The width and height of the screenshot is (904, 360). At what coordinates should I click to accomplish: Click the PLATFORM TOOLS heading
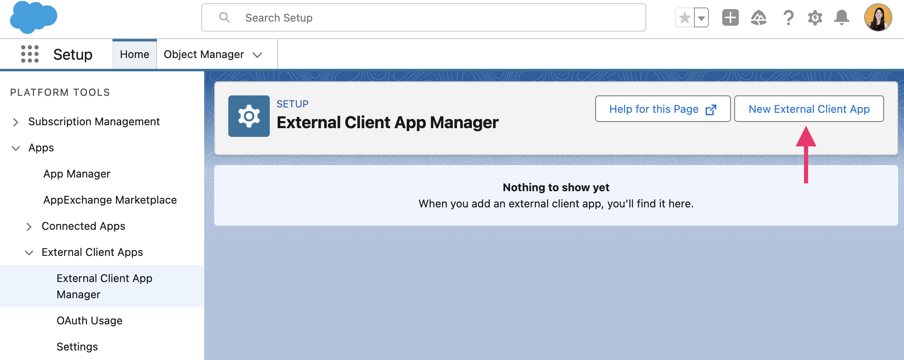(x=60, y=92)
